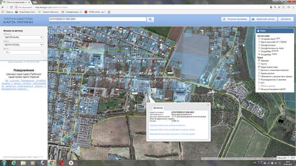The width and height of the screenshot is (296, 166).
Task: Select Оглядова карта base layer
Action: coord(259,39)
